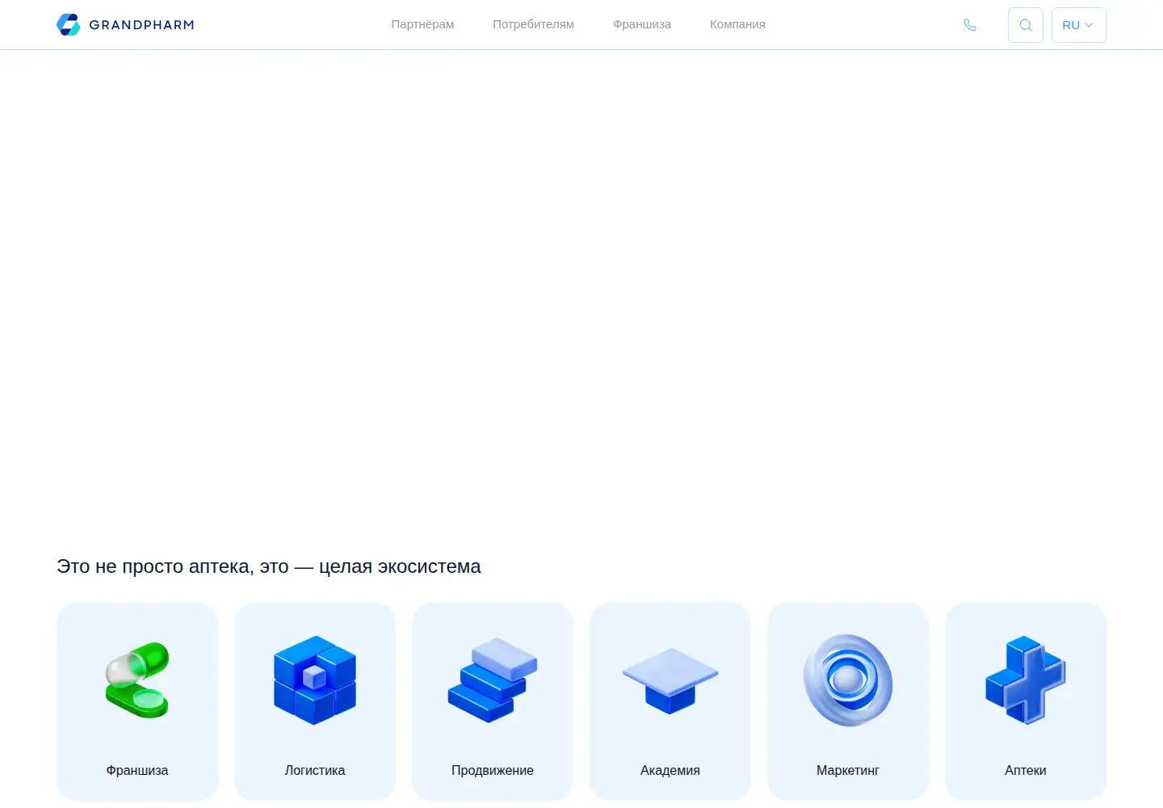The height and width of the screenshot is (808, 1163).
Task: Click the green capsule pill icon
Action: pyautogui.click(x=137, y=680)
